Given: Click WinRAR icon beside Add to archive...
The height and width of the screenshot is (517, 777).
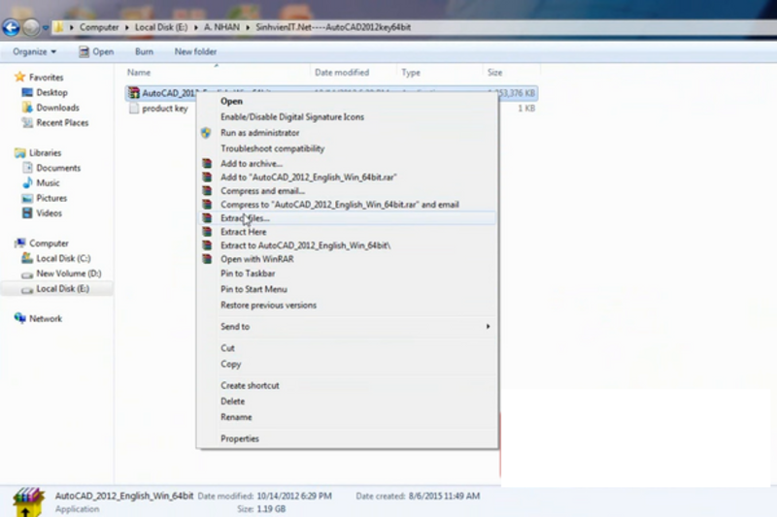Looking at the screenshot, I should [207, 163].
